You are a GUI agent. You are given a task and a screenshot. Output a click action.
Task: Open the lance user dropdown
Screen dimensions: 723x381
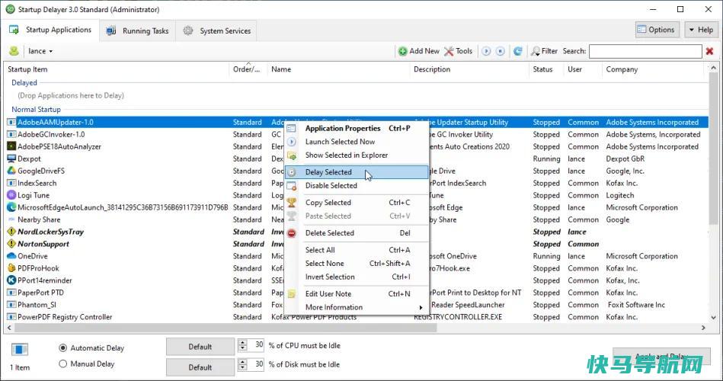click(x=40, y=51)
